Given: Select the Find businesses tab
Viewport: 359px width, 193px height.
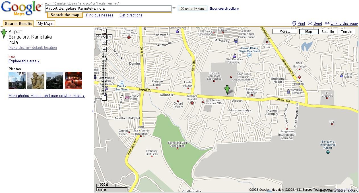Looking at the screenshot, I should (100, 15).
